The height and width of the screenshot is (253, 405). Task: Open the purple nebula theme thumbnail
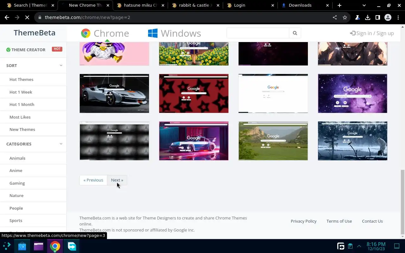tap(352, 93)
